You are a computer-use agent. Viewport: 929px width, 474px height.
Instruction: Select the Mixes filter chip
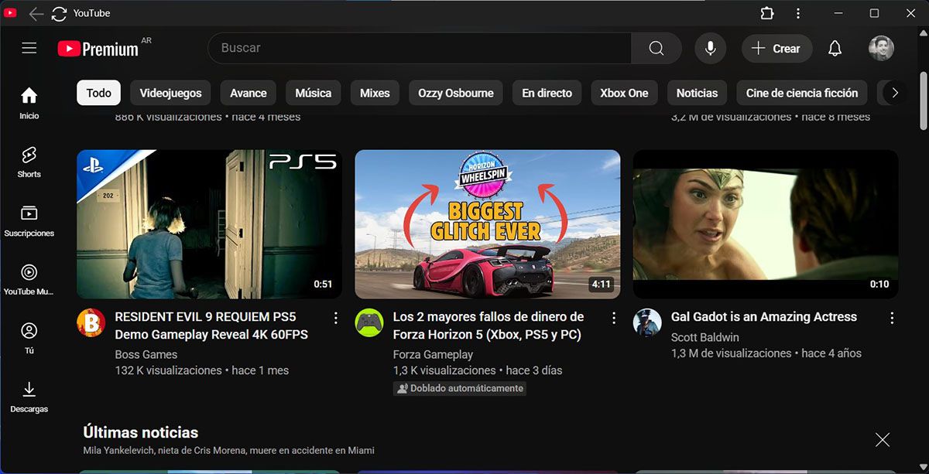click(375, 93)
